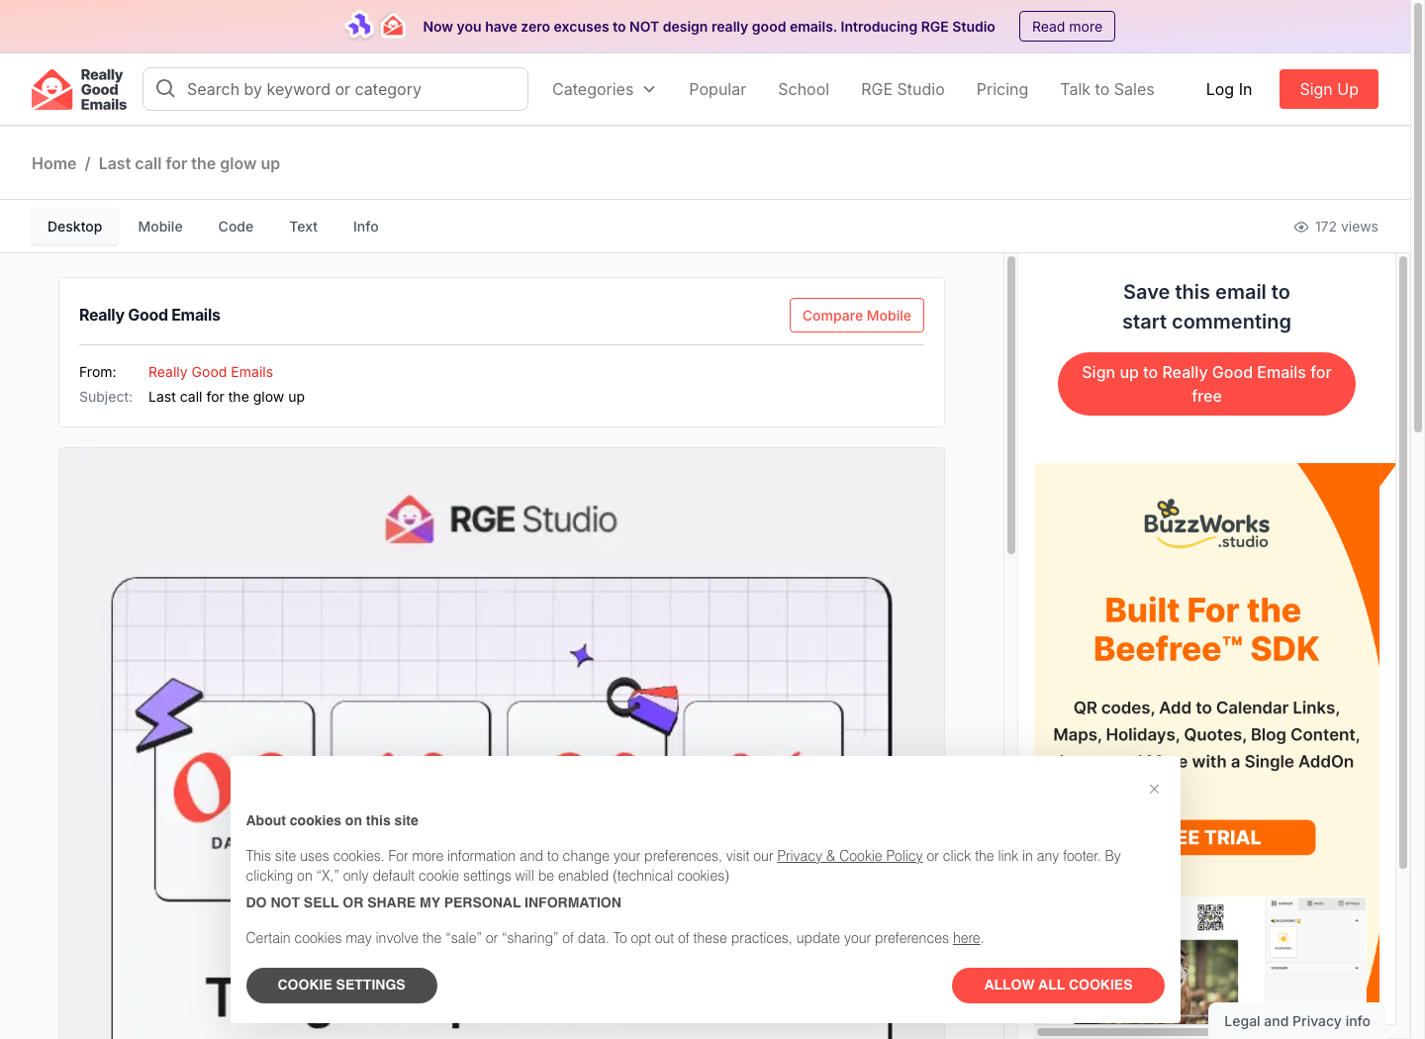Click the price tag graphic in email
Screen dimensions: 1425x1039
point(644,705)
